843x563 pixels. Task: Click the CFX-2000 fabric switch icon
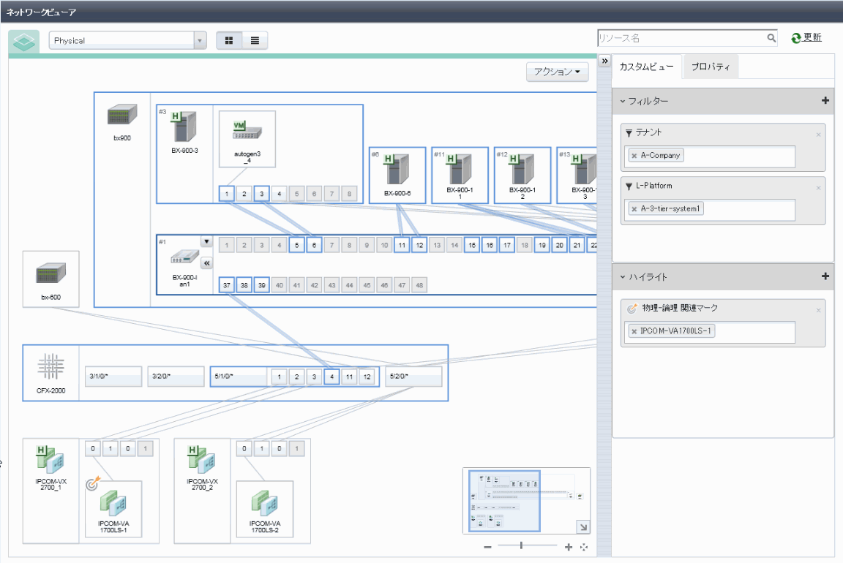click(x=50, y=366)
